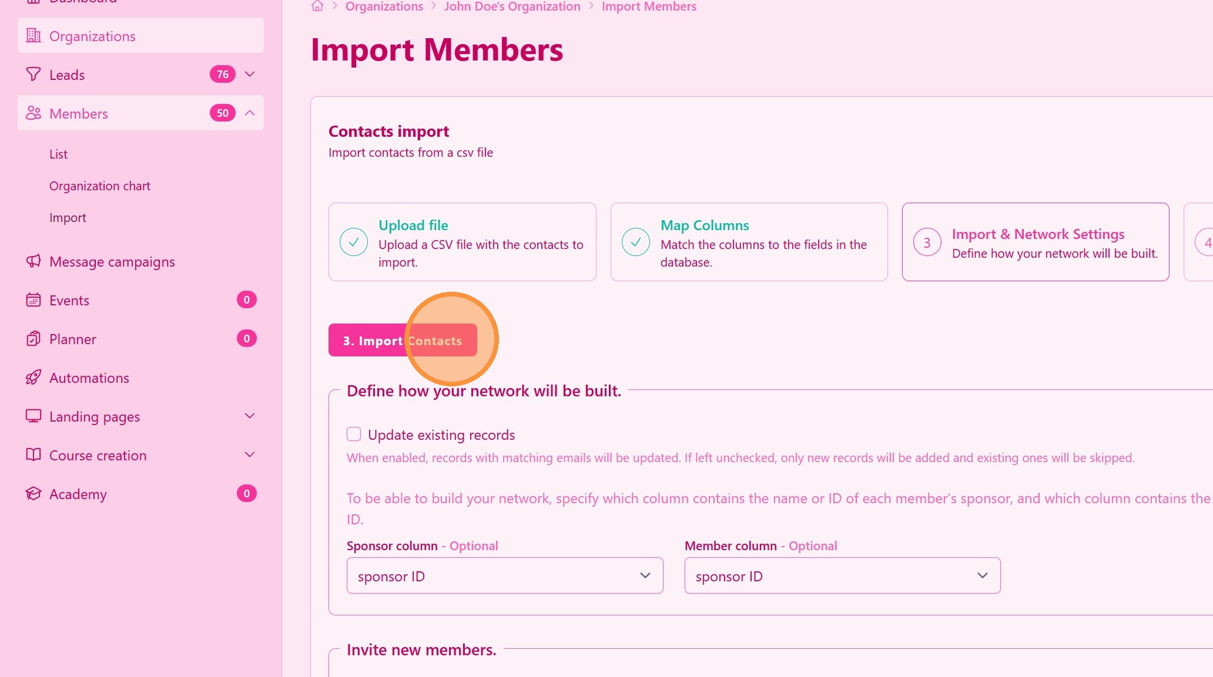Screen dimensions: 1213x677
Task: Enable Update existing records checkbox
Action: click(354, 434)
